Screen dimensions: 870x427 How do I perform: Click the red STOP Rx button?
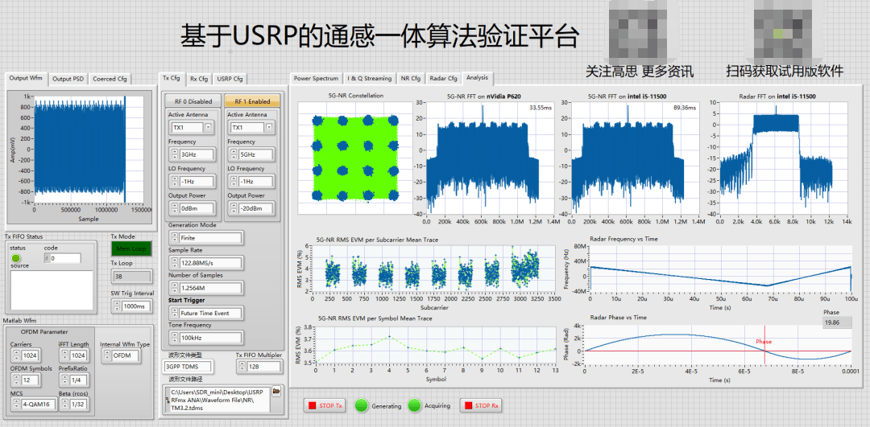point(480,406)
